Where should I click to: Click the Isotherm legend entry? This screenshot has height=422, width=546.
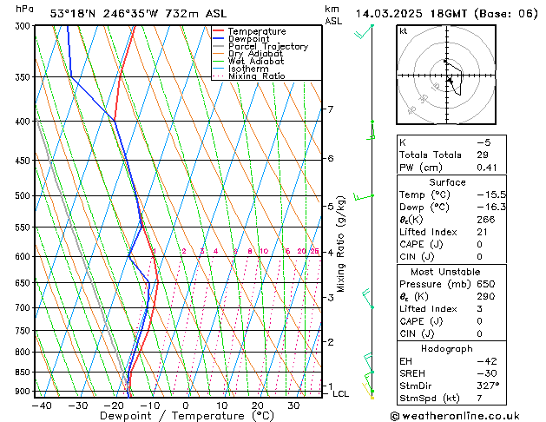pos(240,69)
